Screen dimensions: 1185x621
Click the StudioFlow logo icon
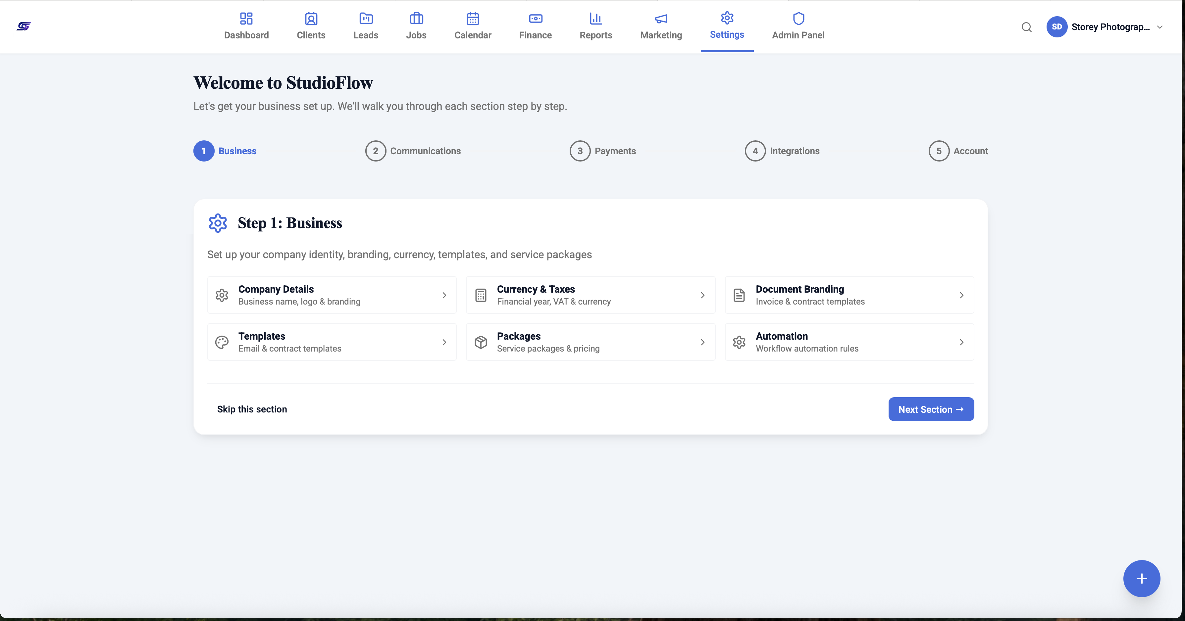point(24,26)
